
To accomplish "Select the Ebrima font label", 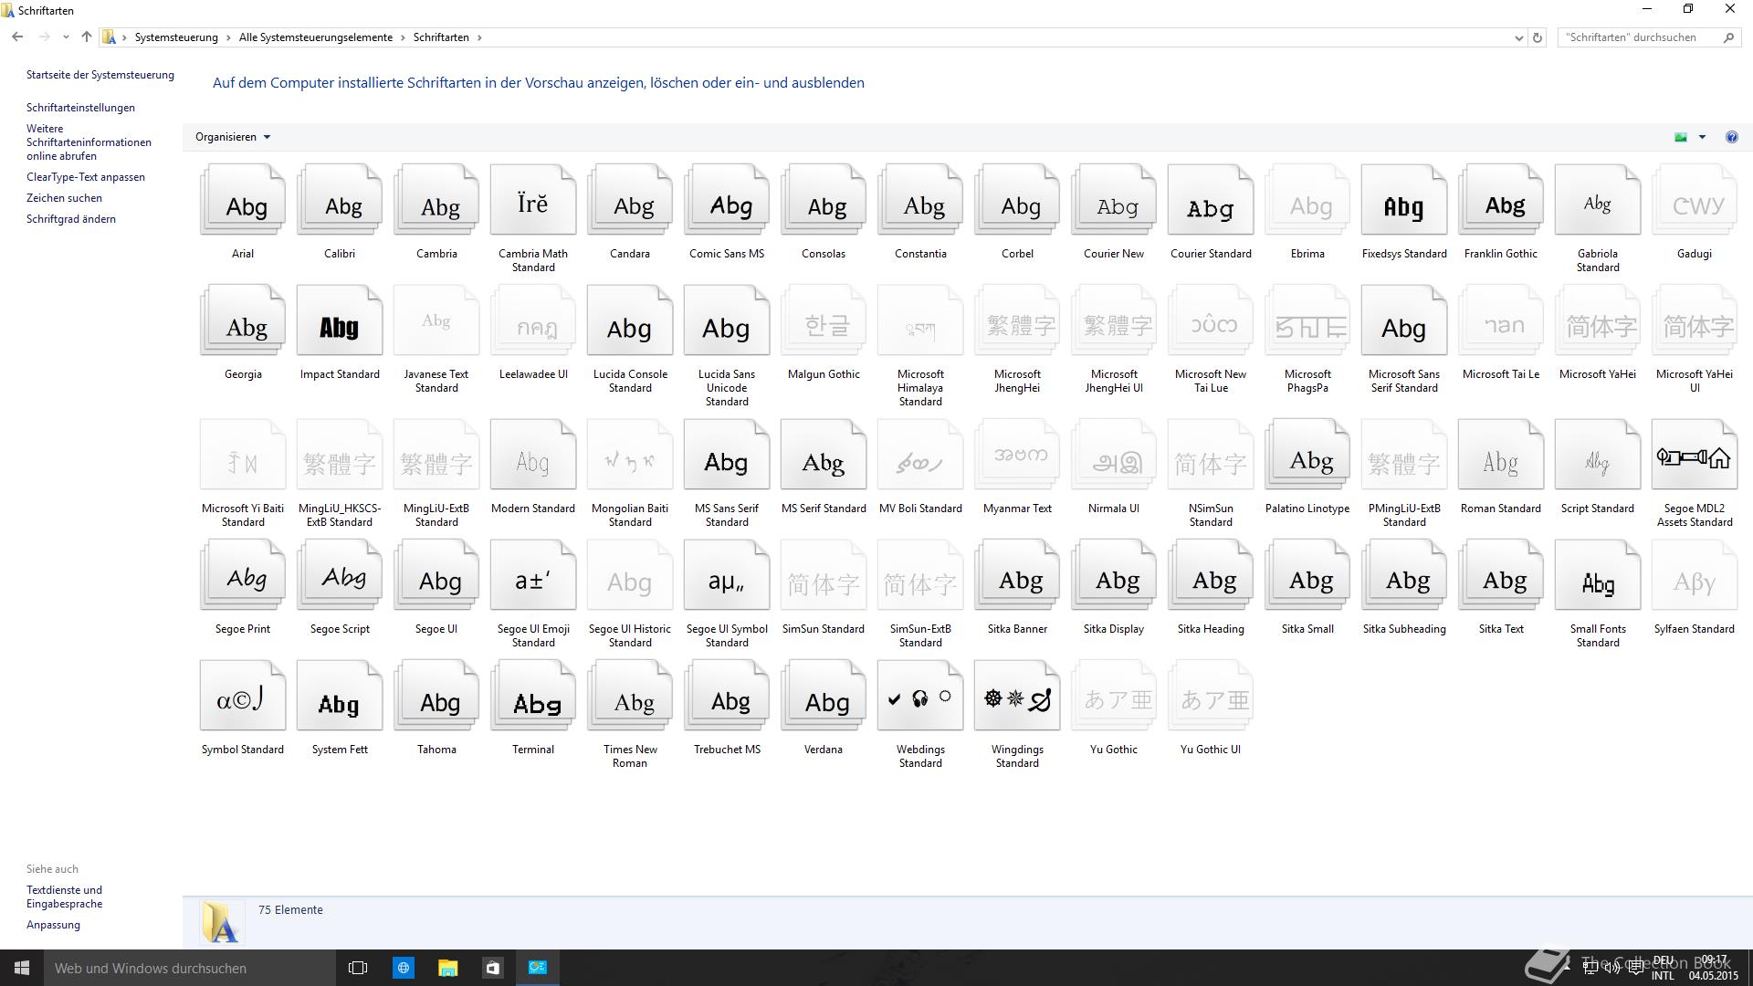I will point(1307,254).
